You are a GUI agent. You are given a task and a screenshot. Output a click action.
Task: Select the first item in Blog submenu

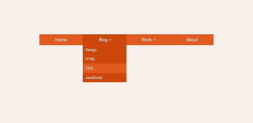coord(104,50)
